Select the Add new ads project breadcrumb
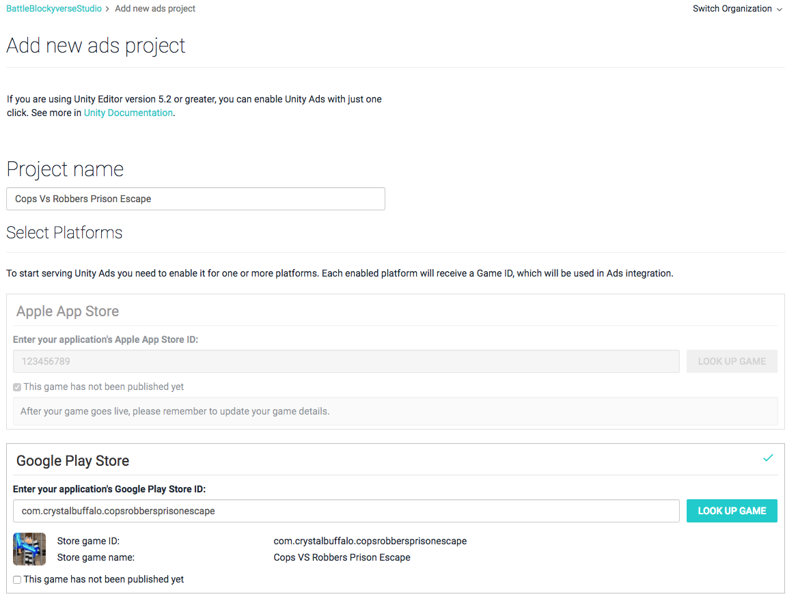 (155, 9)
